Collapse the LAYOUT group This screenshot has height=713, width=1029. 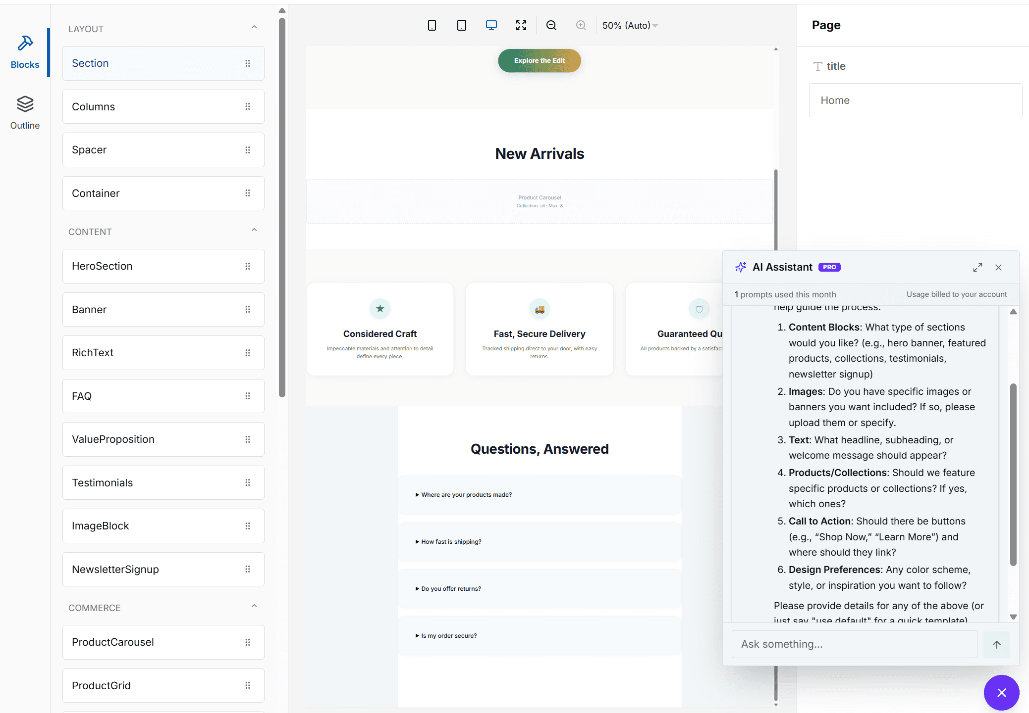(254, 27)
